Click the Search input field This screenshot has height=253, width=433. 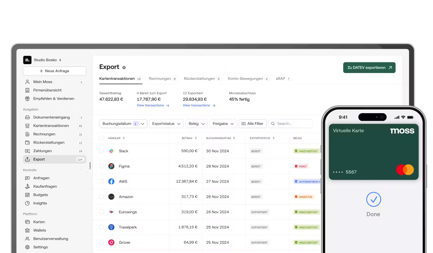pos(290,124)
